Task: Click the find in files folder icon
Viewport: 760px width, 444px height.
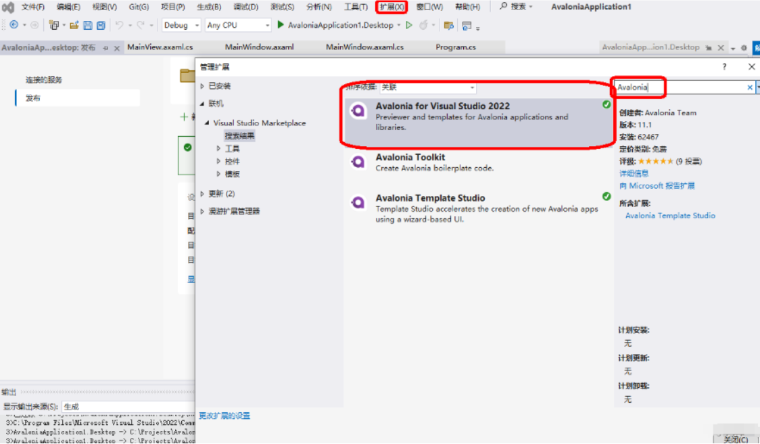Action: tap(449, 25)
